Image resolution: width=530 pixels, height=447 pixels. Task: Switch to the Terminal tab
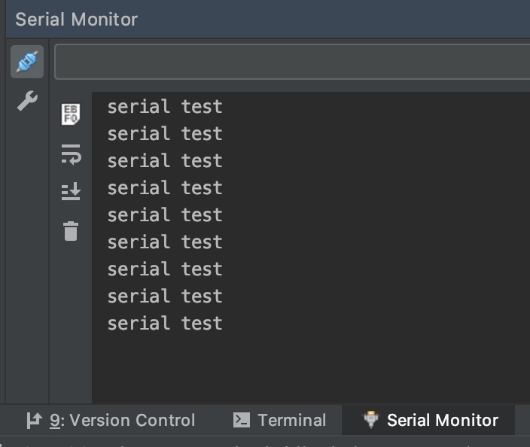(279, 421)
